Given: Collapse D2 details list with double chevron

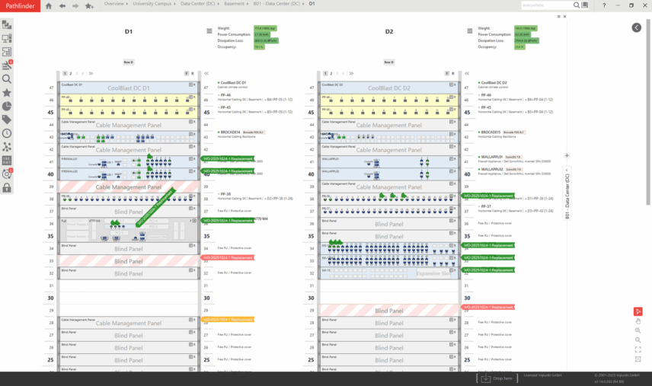Looking at the screenshot, I should (x=468, y=74).
